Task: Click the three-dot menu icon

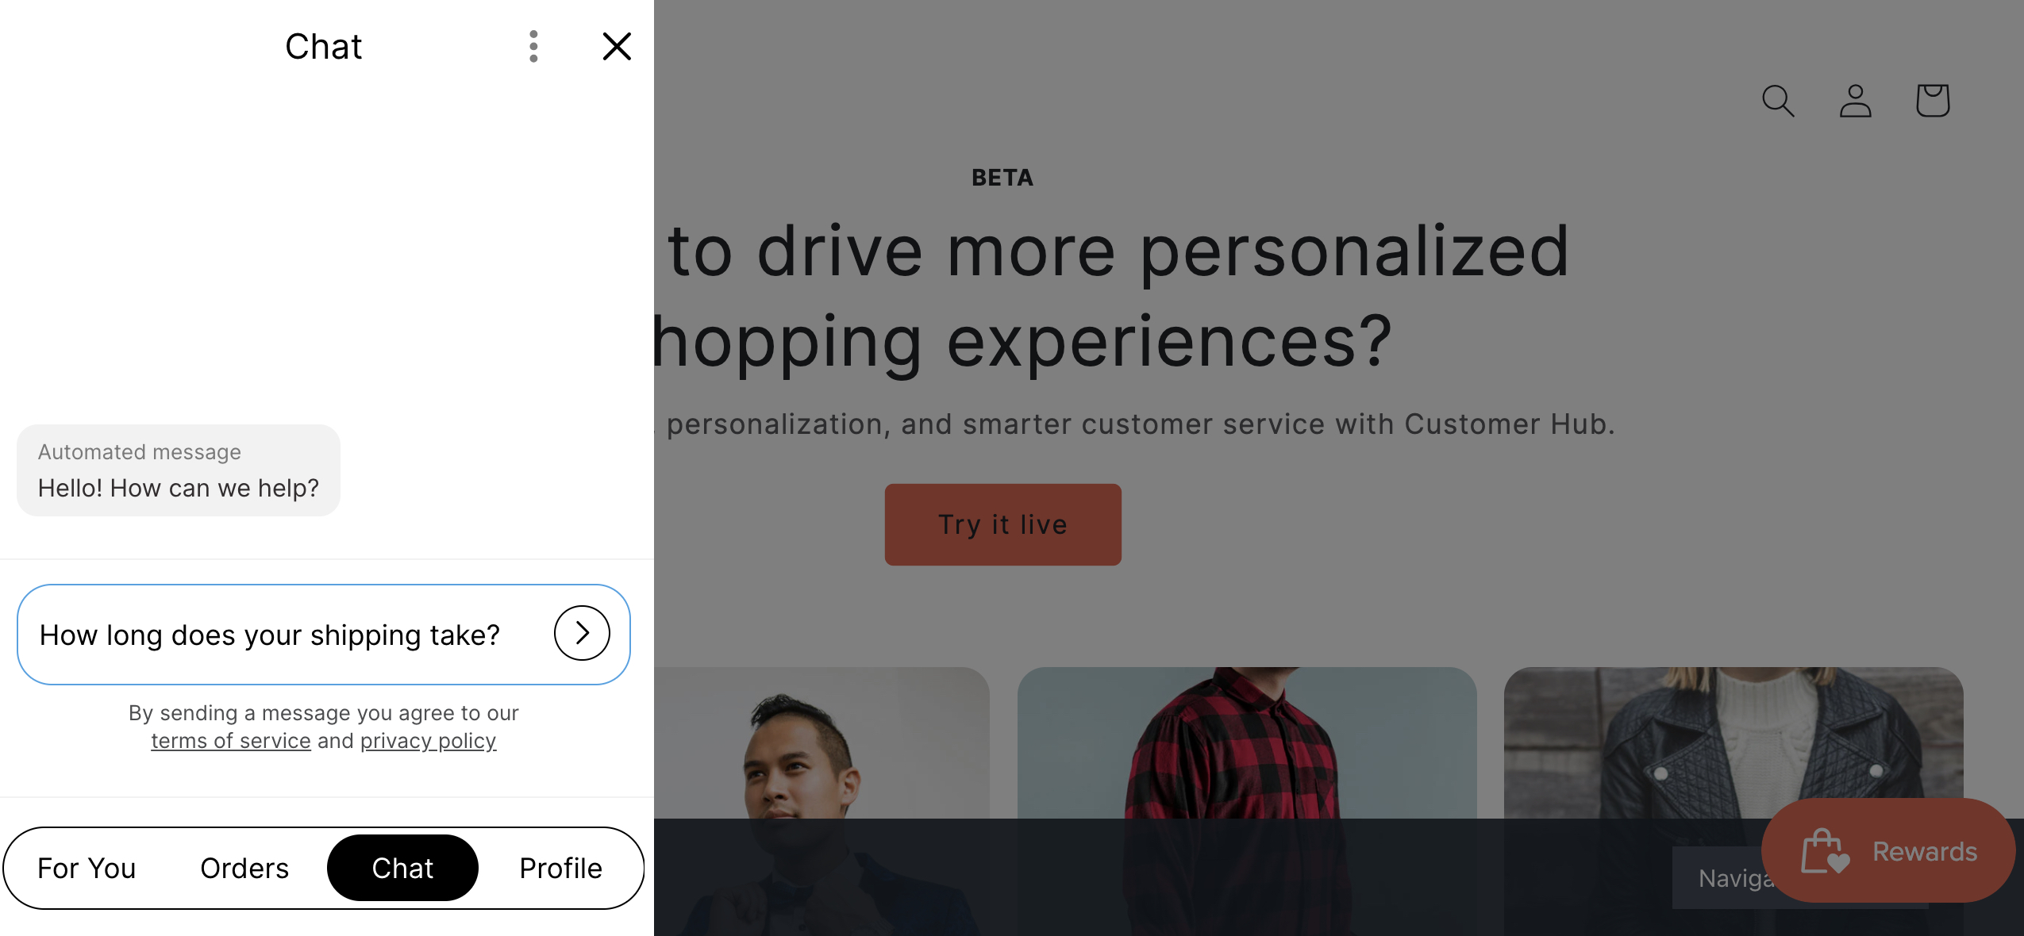Action: (533, 47)
